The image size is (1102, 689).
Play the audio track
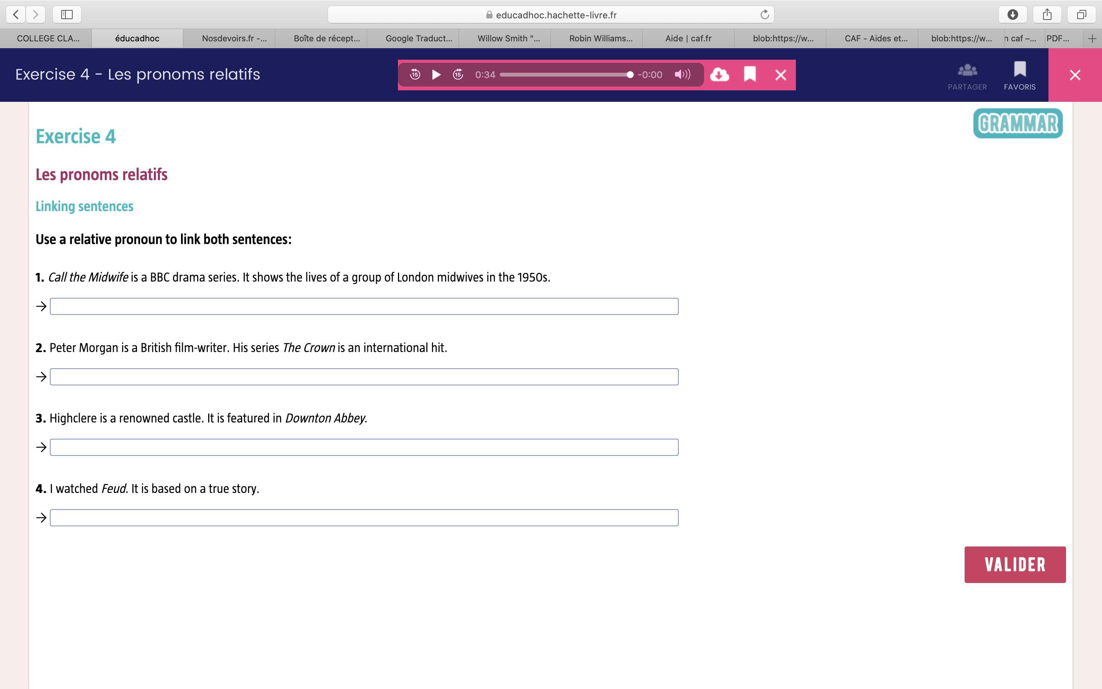click(436, 75)
